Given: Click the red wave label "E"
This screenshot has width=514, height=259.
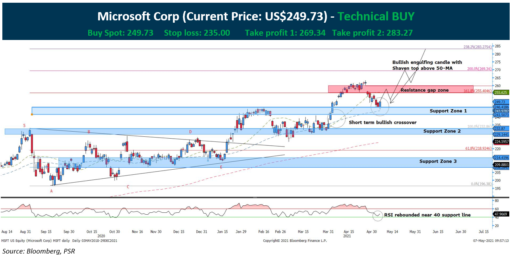Looking at the screenshot, I should [x=221, y=167].
